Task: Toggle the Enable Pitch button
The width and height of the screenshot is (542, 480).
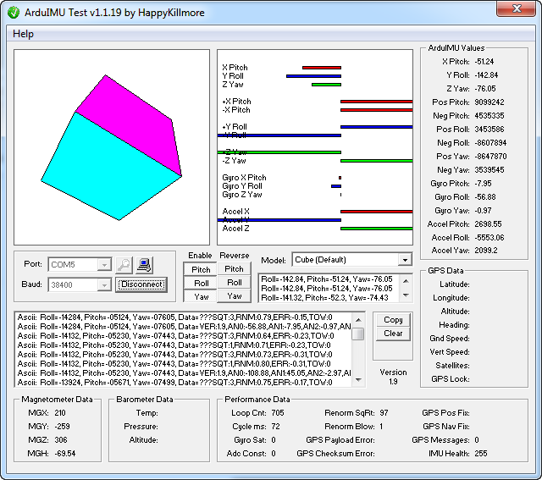Action: click(x=201, y=269)
